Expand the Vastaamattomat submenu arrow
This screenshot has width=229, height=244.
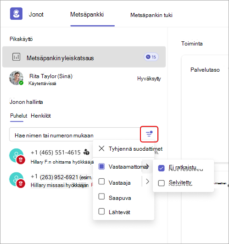point(147,166)
